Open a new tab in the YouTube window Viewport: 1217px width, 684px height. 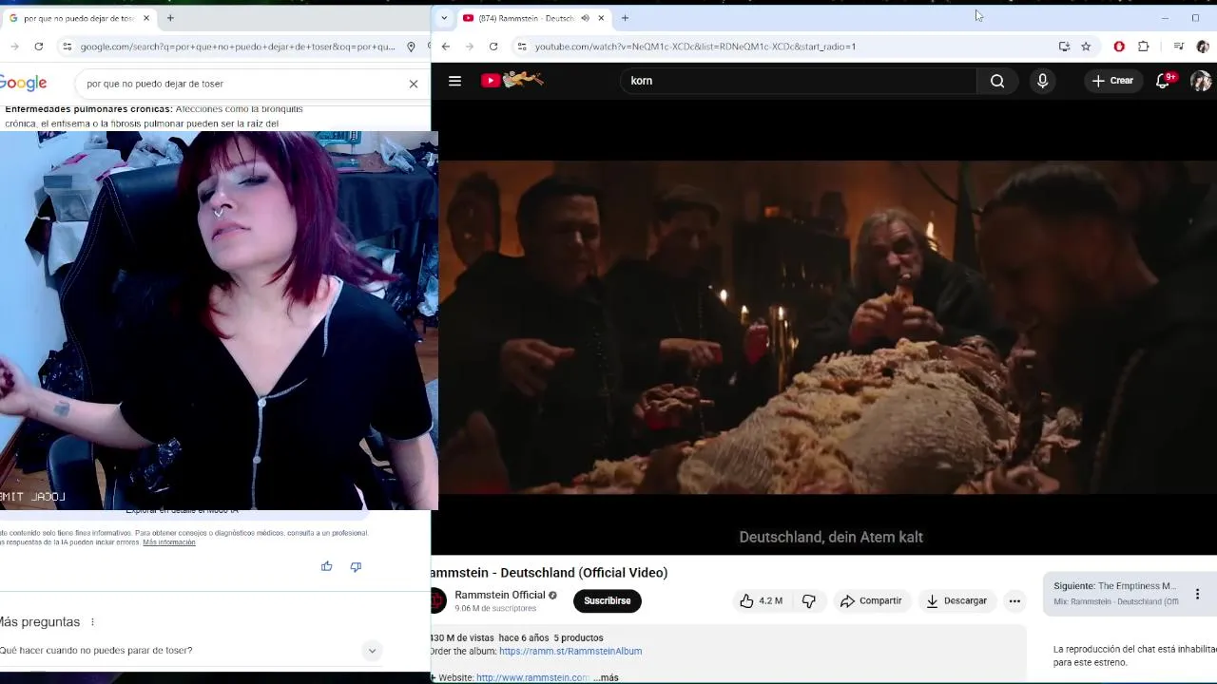click(625, 18)
